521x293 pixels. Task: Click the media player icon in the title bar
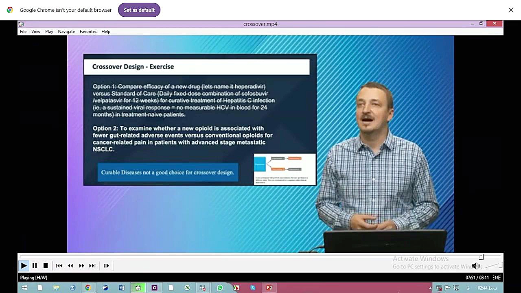point(21,24)
